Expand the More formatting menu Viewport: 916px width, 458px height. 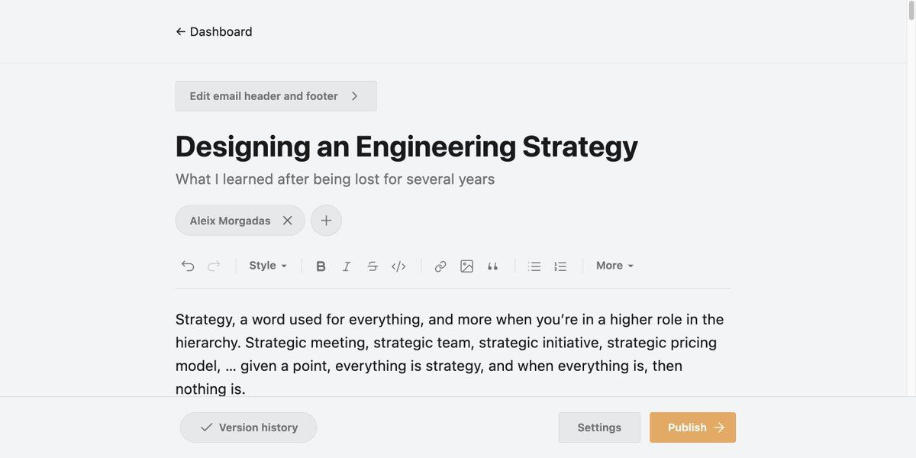[x=614, y=266]
